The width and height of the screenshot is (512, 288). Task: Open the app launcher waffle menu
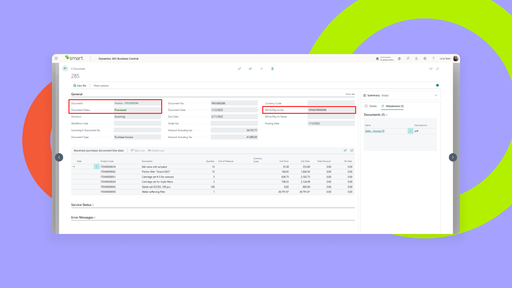coord(56,58)
